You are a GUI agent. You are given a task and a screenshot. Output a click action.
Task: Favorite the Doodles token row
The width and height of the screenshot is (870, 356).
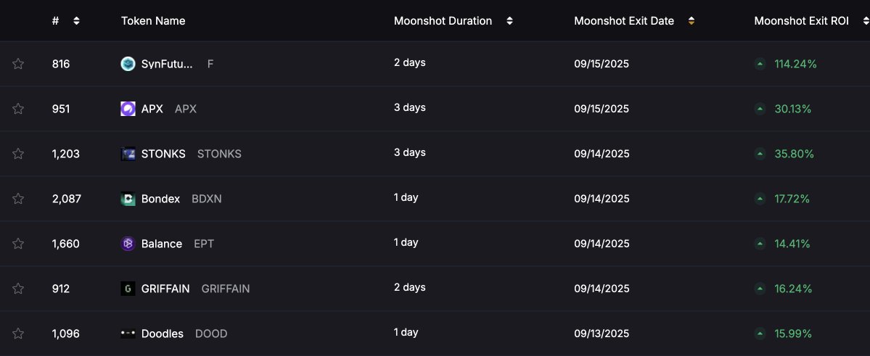[17, 334]
